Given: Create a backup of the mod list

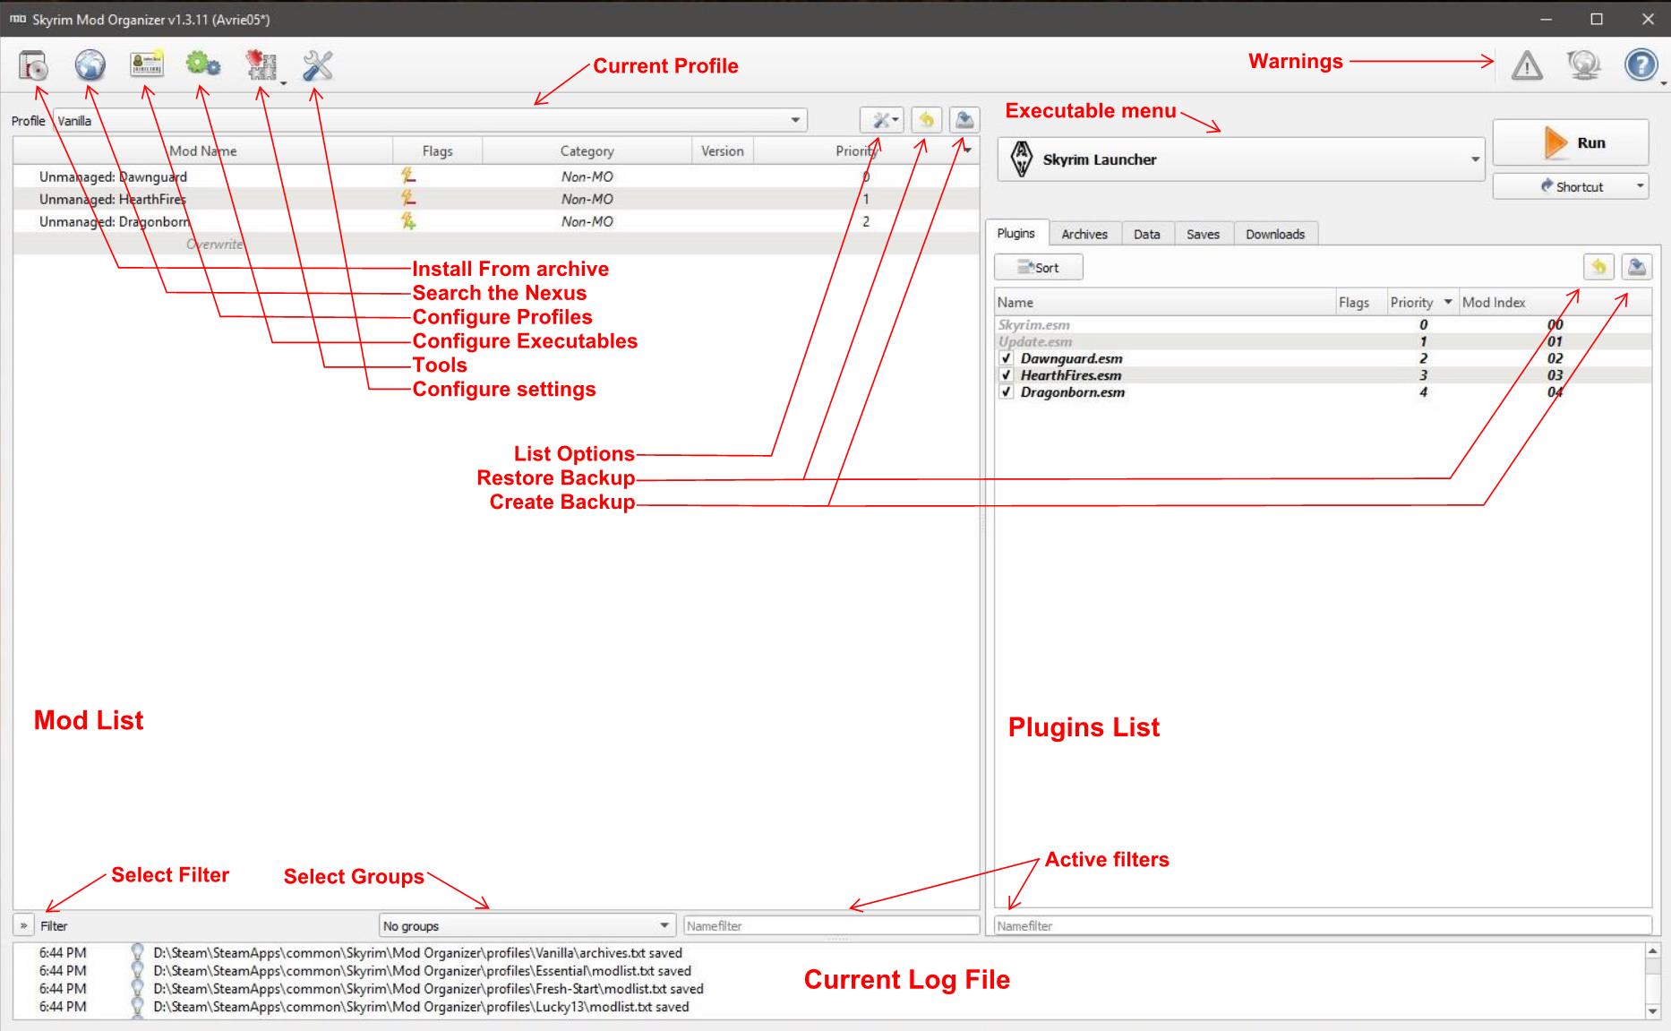Looking at the screenshot, I should coord(964,120).
